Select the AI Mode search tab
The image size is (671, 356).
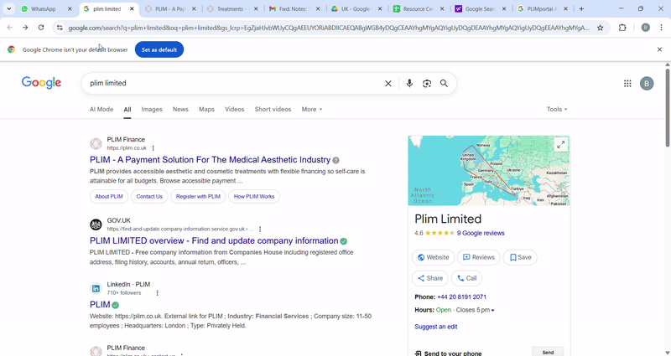[x=101, y=110]
